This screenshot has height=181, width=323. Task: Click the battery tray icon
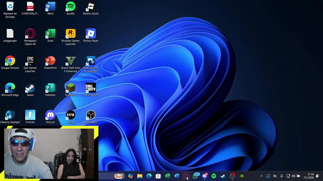click(x=299, y=176)
